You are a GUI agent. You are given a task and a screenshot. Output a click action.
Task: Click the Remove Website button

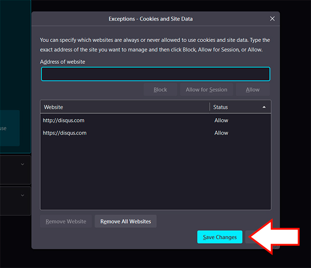point(66,221)
